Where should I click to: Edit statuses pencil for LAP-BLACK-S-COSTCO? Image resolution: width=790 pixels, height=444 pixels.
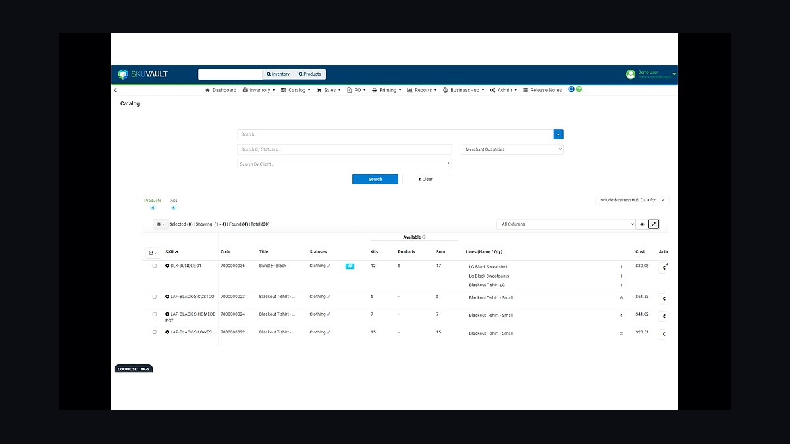tap(329, 297)
